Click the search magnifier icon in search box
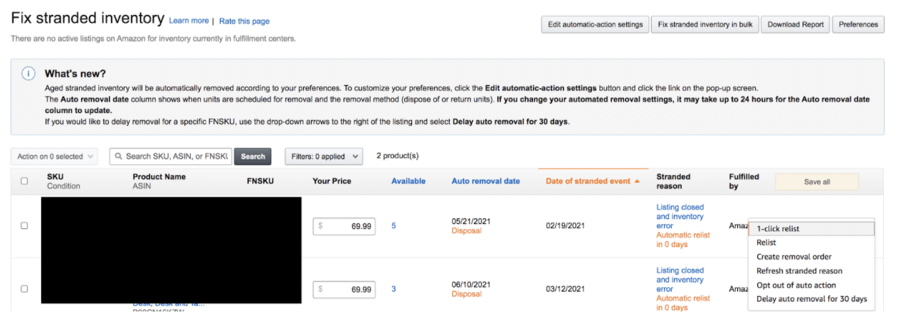Viewport: 898px width, 330px height. tap(119, 156)
